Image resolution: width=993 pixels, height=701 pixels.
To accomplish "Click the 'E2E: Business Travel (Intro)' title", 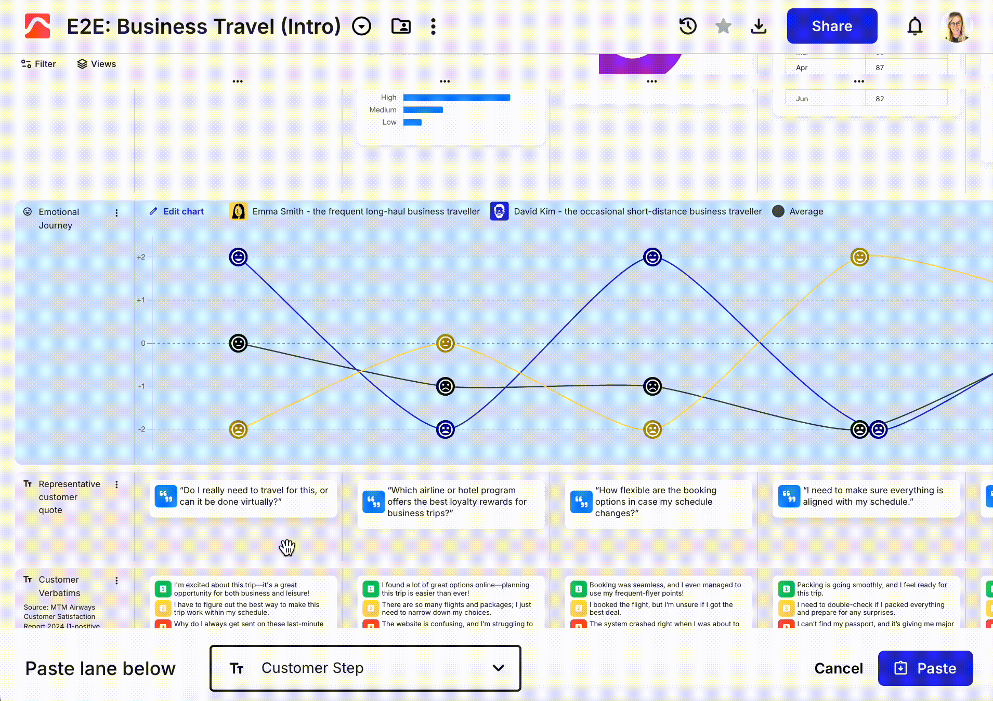I will coord(204,26).
